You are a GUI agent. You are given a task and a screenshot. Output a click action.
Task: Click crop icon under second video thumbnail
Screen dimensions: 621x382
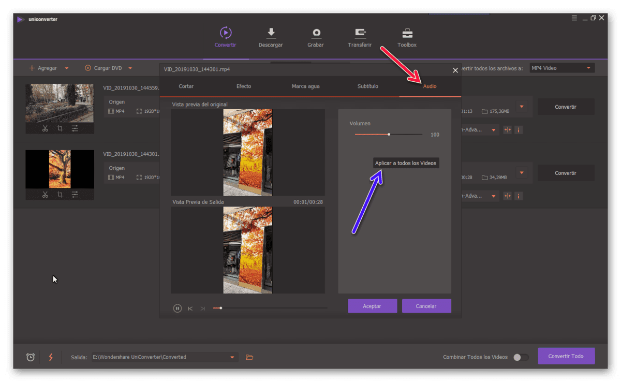pyautogui.click(x=60, y=195)
